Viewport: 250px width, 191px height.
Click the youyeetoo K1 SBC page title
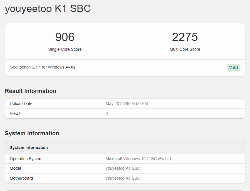click(48, 9)
